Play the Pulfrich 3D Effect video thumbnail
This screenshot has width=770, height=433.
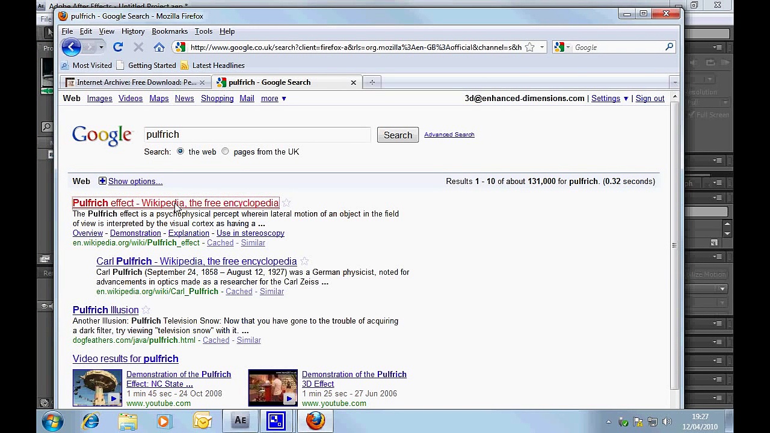[273, 388]
